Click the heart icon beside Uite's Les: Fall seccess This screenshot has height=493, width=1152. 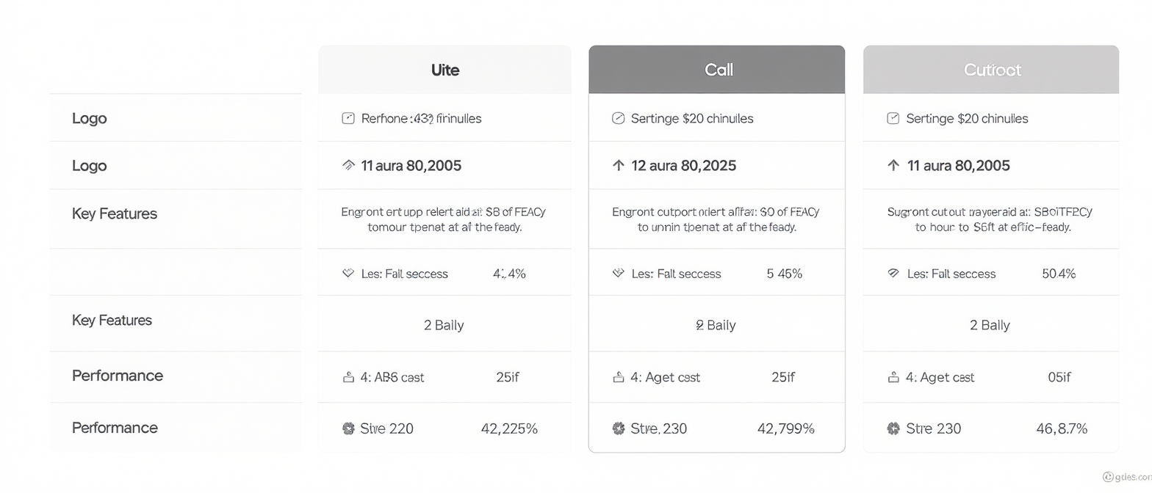348,274
